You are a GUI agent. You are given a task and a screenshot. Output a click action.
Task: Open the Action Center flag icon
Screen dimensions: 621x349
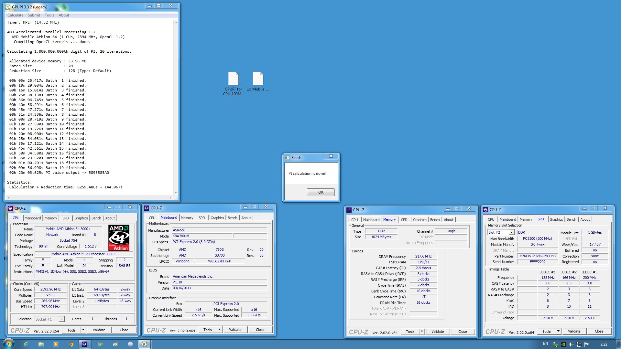(587, 344)
